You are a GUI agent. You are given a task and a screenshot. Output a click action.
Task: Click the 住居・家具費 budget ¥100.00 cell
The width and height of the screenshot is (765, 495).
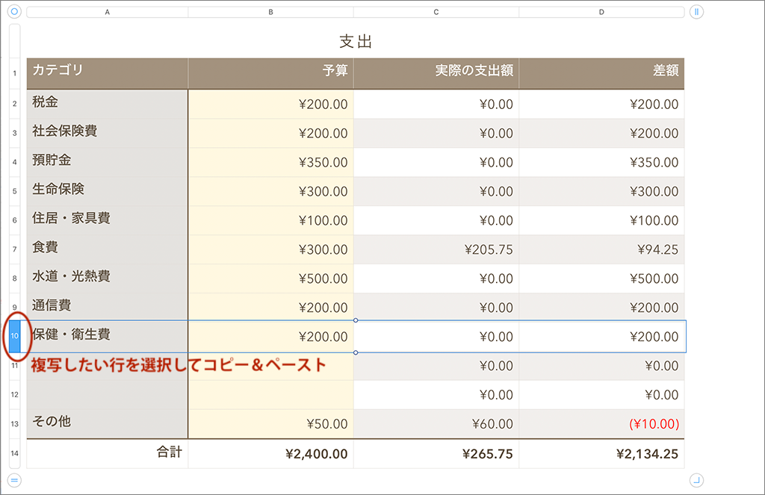pyautogui.click(x=270, y=220)
